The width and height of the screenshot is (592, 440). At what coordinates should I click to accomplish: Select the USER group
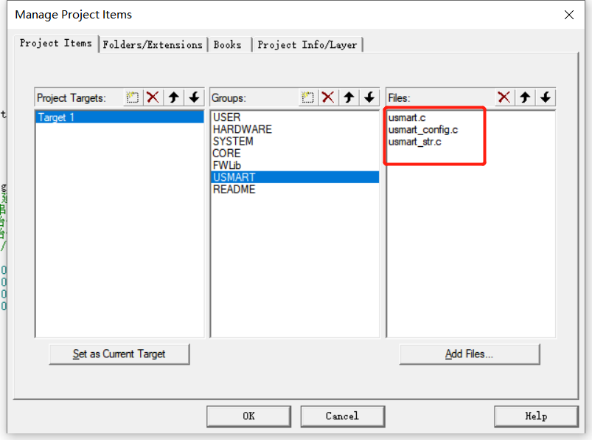(295, 117)
